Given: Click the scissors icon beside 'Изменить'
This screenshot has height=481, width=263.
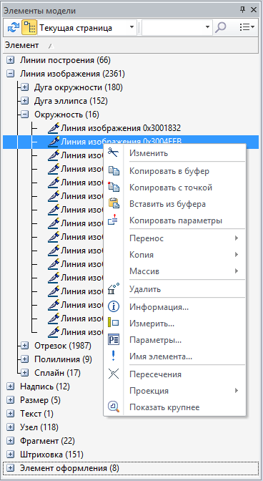Looking at the screenshot, I should [113, 152].
